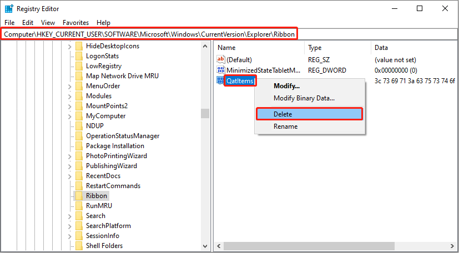The height and width of the screenshot is (253, 459).
Task: Click the tree pane scroll up arrow
Action: (x=205, y=46)
